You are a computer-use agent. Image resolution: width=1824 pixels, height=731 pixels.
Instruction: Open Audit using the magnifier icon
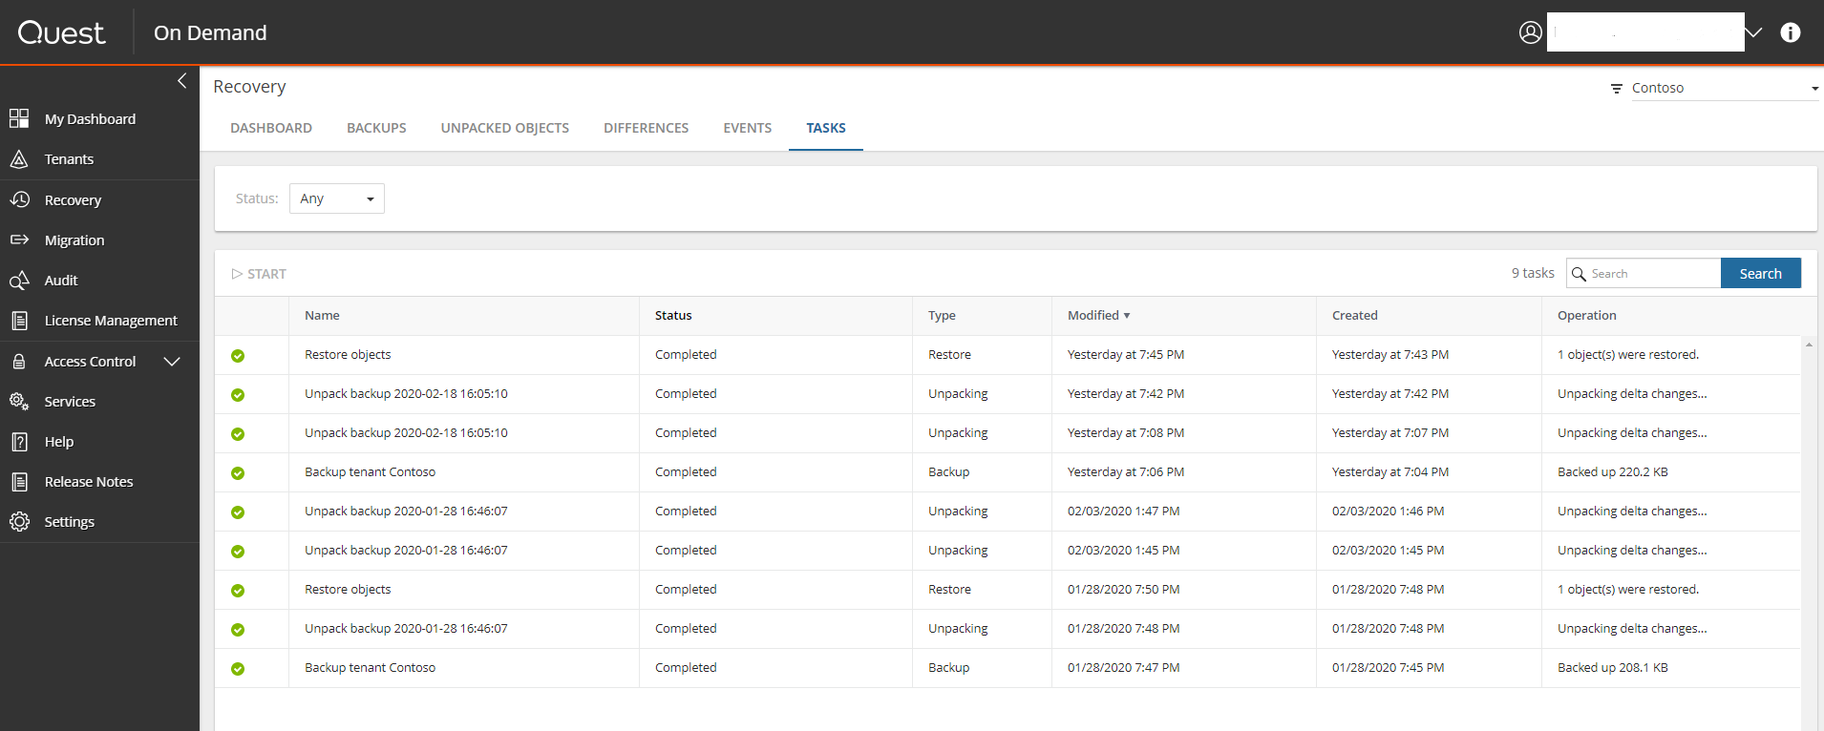pyautogui.click(x=19, y=281)
